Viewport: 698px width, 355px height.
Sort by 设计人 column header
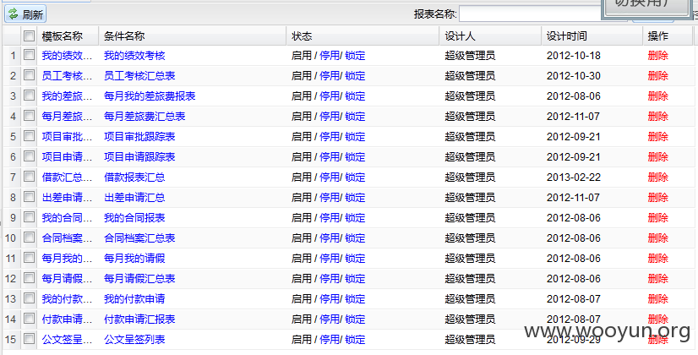pos(491,36)
